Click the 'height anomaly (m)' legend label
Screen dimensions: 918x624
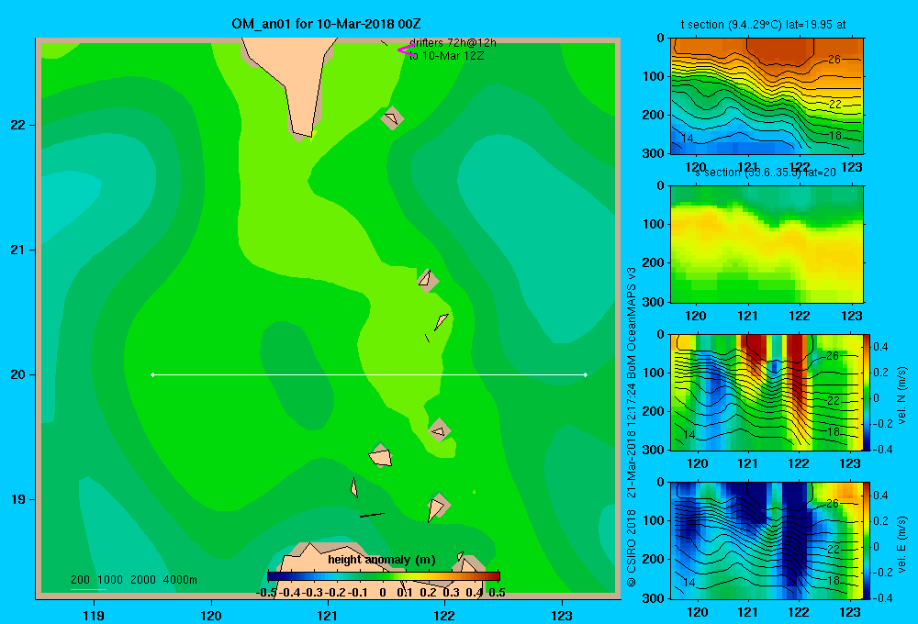click(x=382, y=560)
